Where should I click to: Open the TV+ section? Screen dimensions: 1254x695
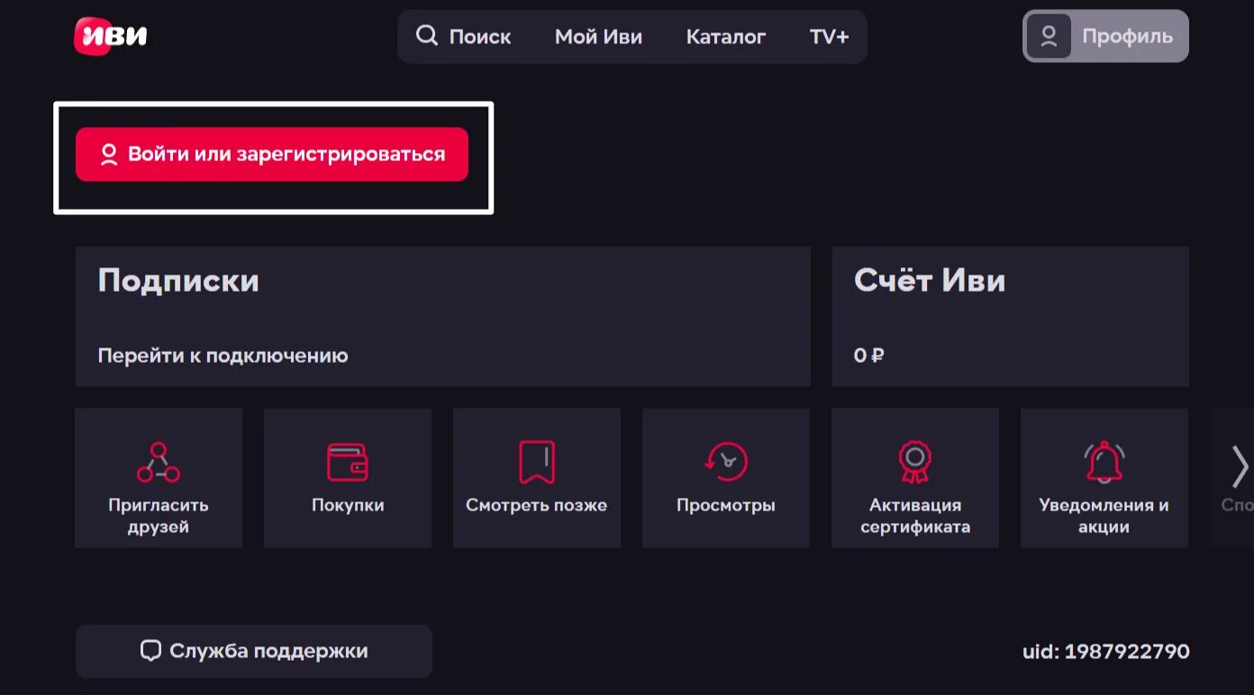pyautogui.click(x=829, y=37)
